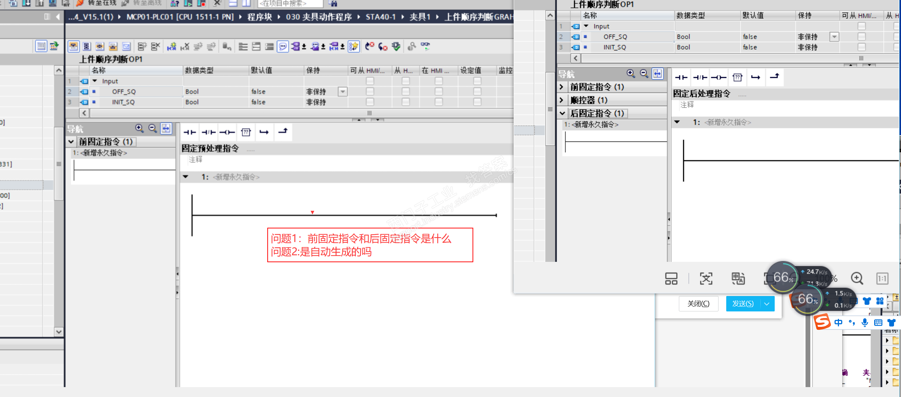Check HMI accessible box for OFF_SQ
This screenshot has width=901, height=397.
pos(370,91)
